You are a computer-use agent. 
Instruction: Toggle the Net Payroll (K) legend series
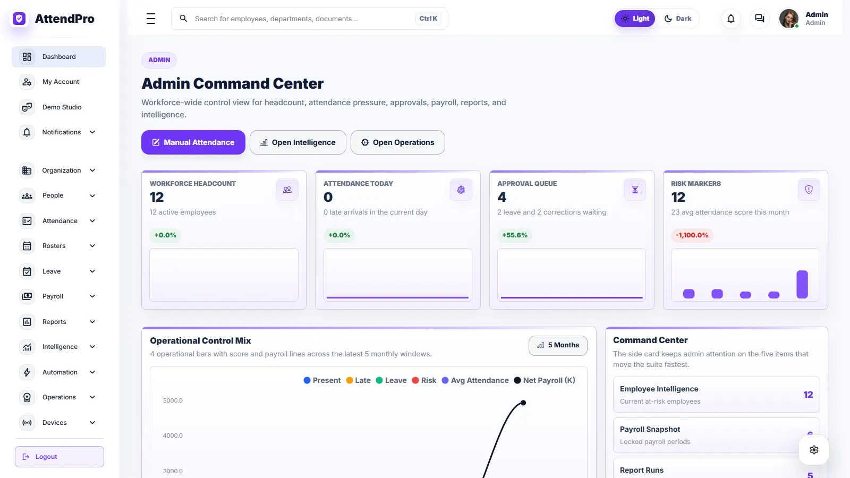pyautogui.click(x=545, y=380)
